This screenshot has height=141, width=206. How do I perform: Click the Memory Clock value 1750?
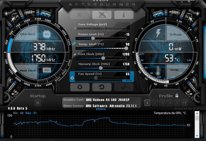point(126,64)
